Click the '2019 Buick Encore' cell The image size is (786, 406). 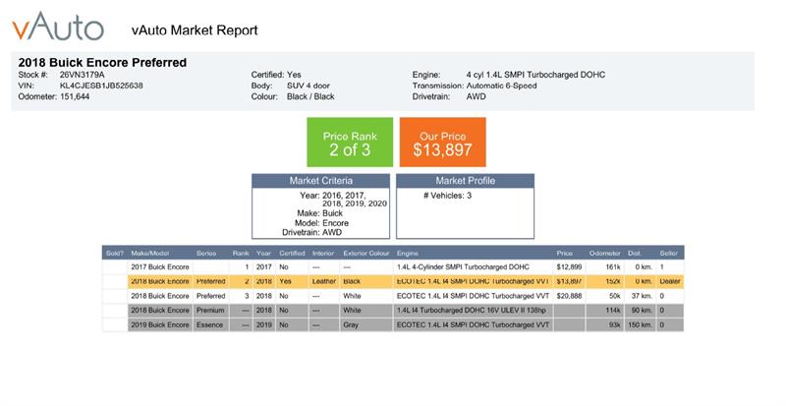(x=160, y=325)
